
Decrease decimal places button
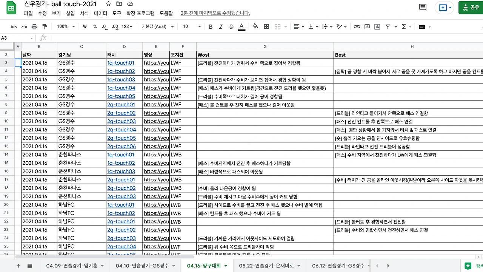coord(104,27)
